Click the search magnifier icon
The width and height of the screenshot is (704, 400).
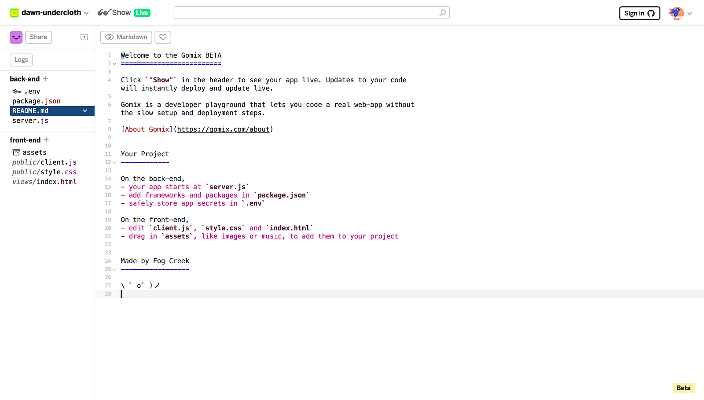[x=443, y=13]
